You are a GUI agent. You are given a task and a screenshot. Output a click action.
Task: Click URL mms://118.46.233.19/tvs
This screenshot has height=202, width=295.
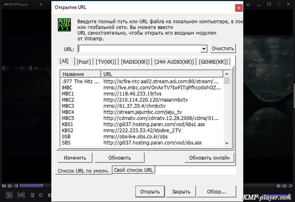coord(132,93)
